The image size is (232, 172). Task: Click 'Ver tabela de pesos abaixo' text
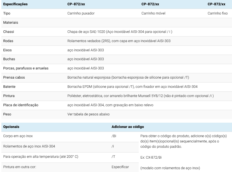[88, 114]
